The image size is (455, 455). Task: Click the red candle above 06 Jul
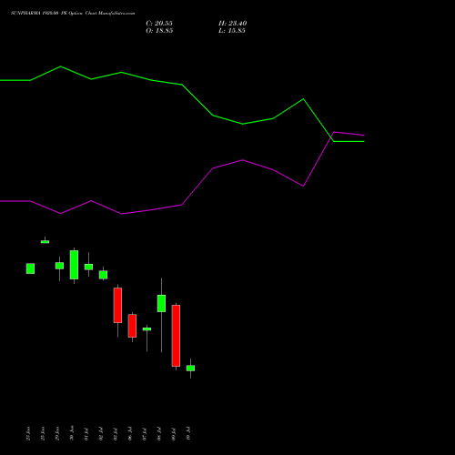coord(132,326)
